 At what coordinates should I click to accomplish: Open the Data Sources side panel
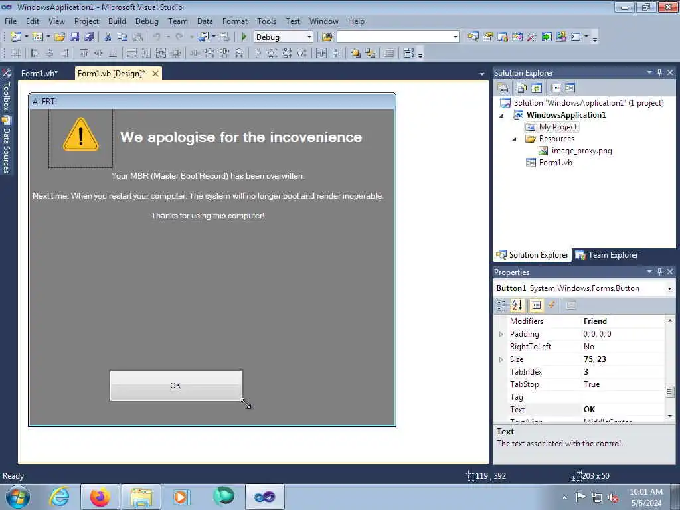coord(6,145)
